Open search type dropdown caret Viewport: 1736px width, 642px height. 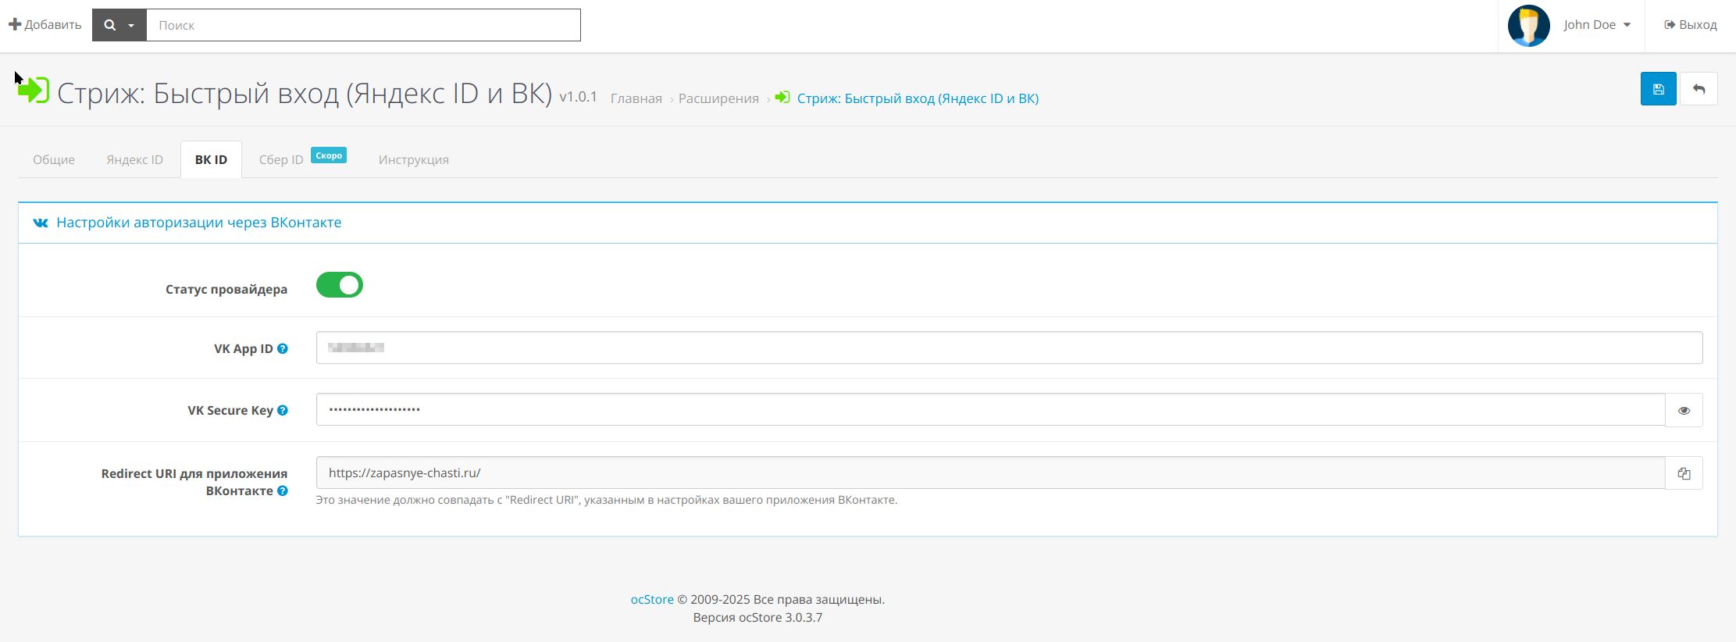pos(131,26)
